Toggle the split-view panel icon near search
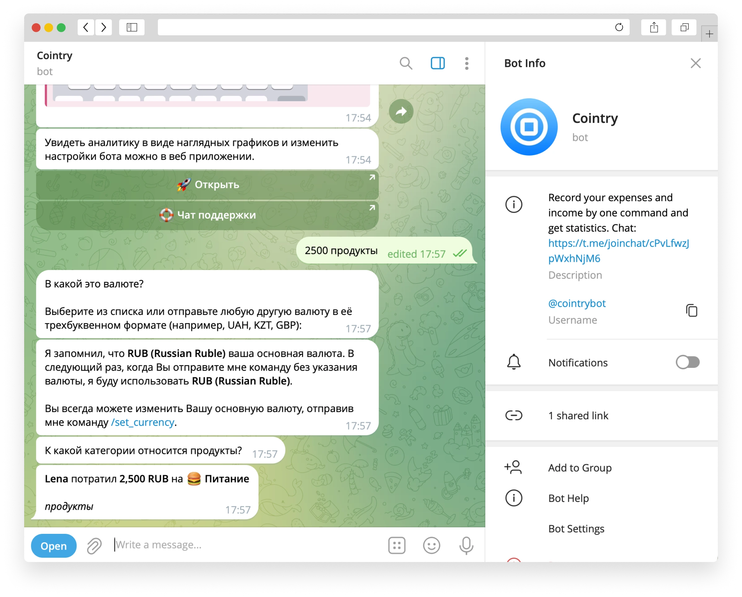742x597 pixels. (x=437, y=63)
